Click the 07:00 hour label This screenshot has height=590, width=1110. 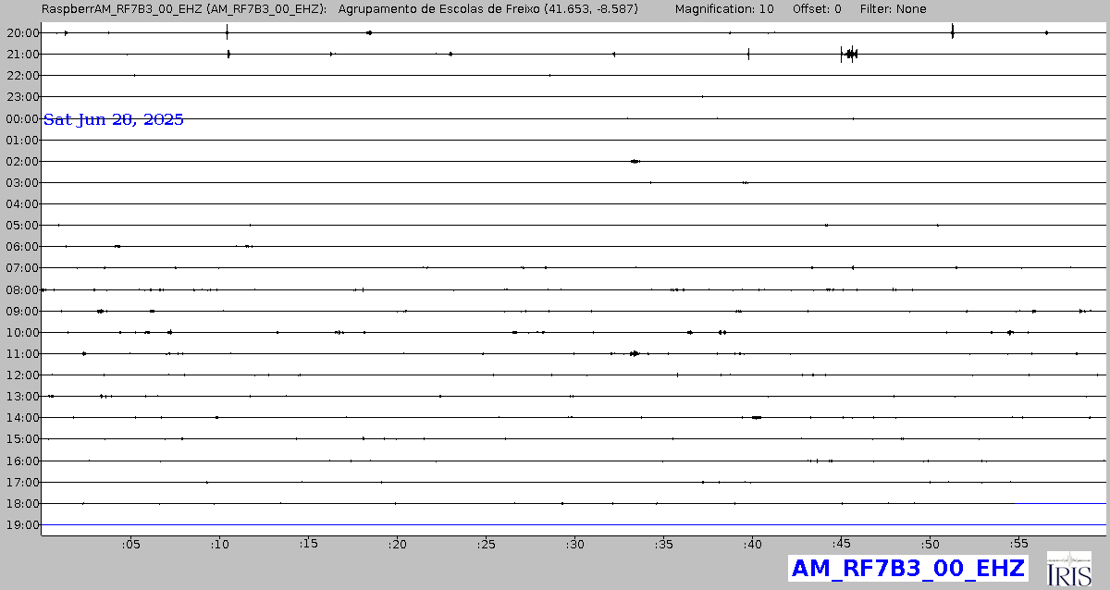coord(22,268)
